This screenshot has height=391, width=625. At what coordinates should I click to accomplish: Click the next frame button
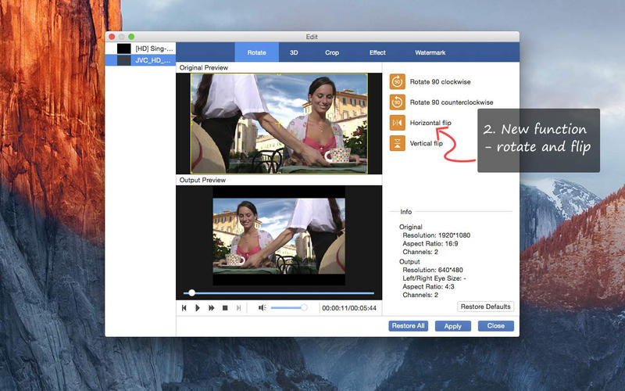(238, 308)
